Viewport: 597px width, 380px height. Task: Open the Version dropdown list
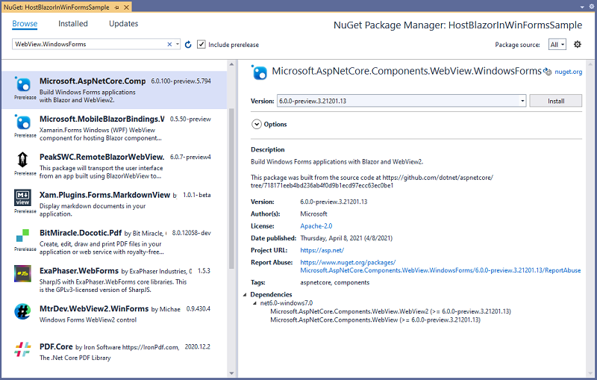tap(522, 101)
